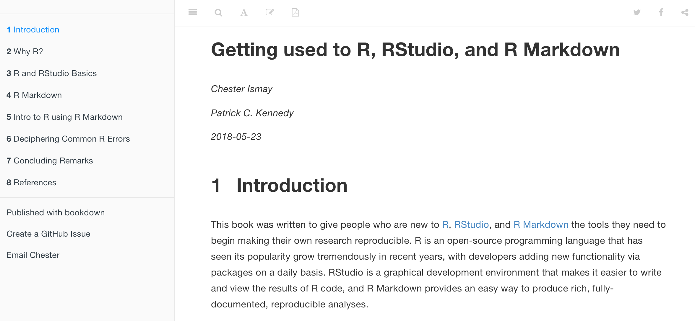Click the font size icon
This screenshot has height=321, width=695.
(x=243, y=12)
